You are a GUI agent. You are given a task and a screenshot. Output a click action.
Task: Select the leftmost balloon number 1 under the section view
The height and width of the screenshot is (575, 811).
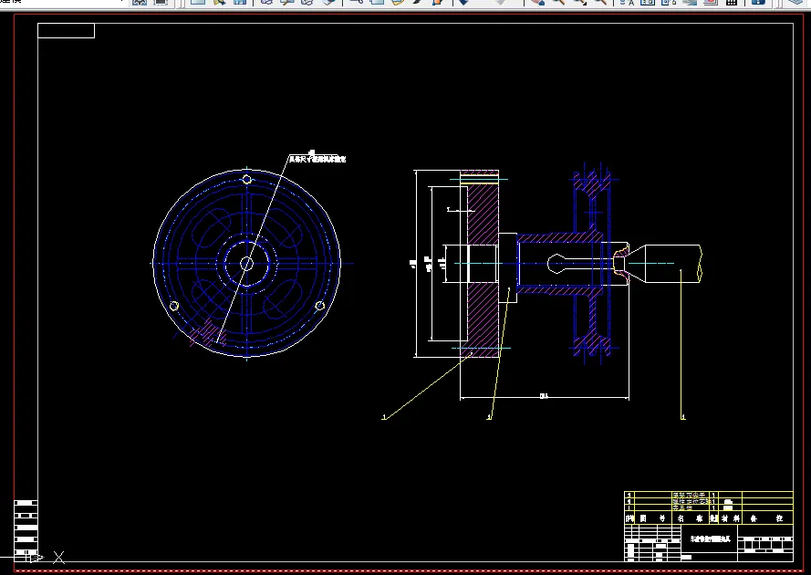tap(384, 417)
